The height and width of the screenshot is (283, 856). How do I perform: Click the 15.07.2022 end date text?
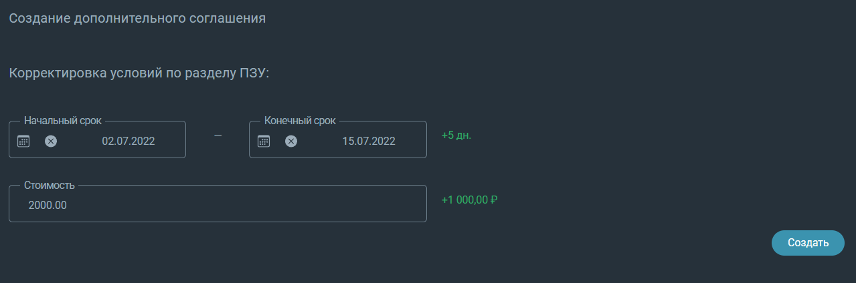click(369, 141)
